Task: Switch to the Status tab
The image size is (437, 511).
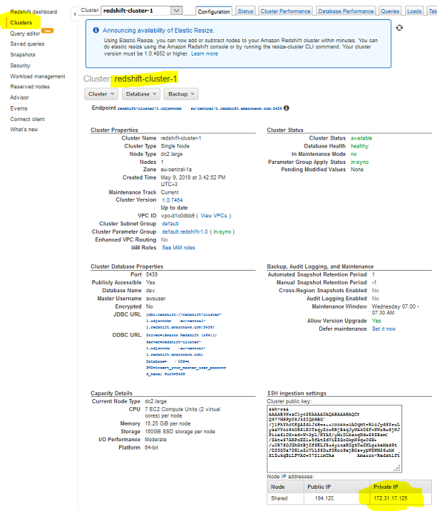Action: 245,11
